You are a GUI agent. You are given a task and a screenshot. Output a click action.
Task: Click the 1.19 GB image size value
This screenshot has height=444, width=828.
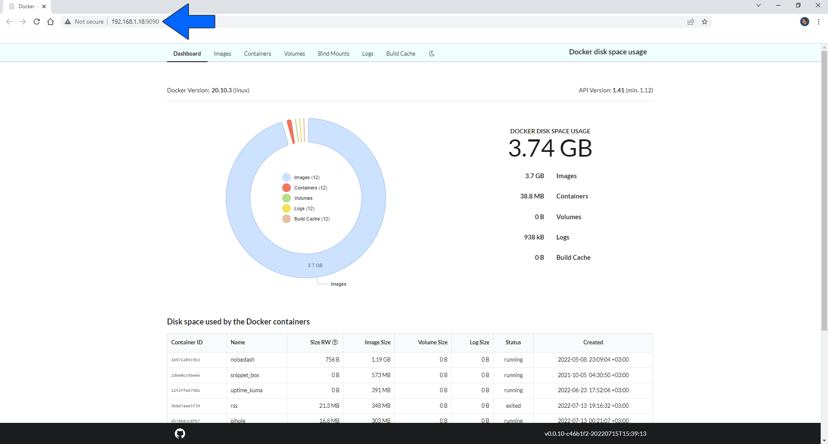381,359
